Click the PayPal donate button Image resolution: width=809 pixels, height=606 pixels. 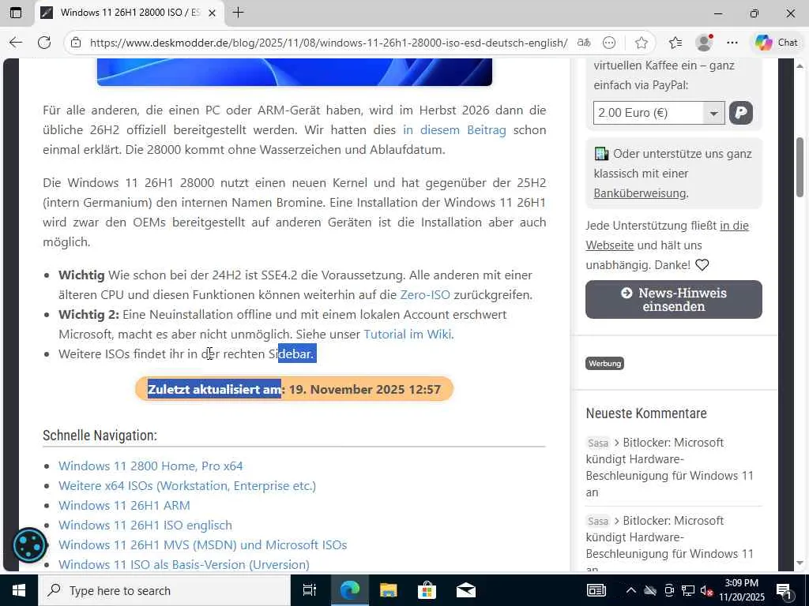(741, 113)
